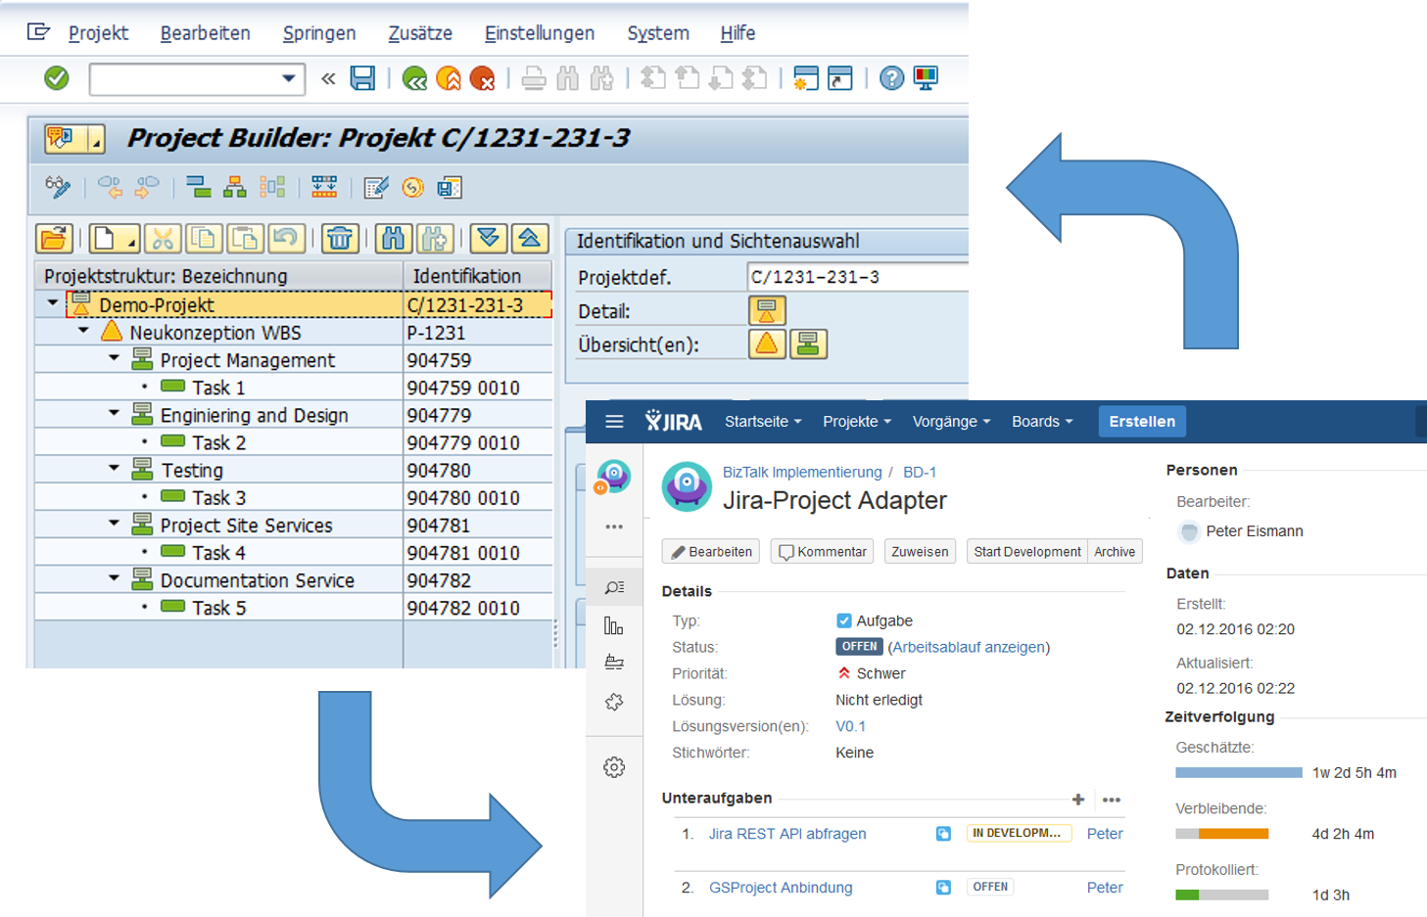Collapse the Testing tree node
1427x917 pixels.
point(114,468)
